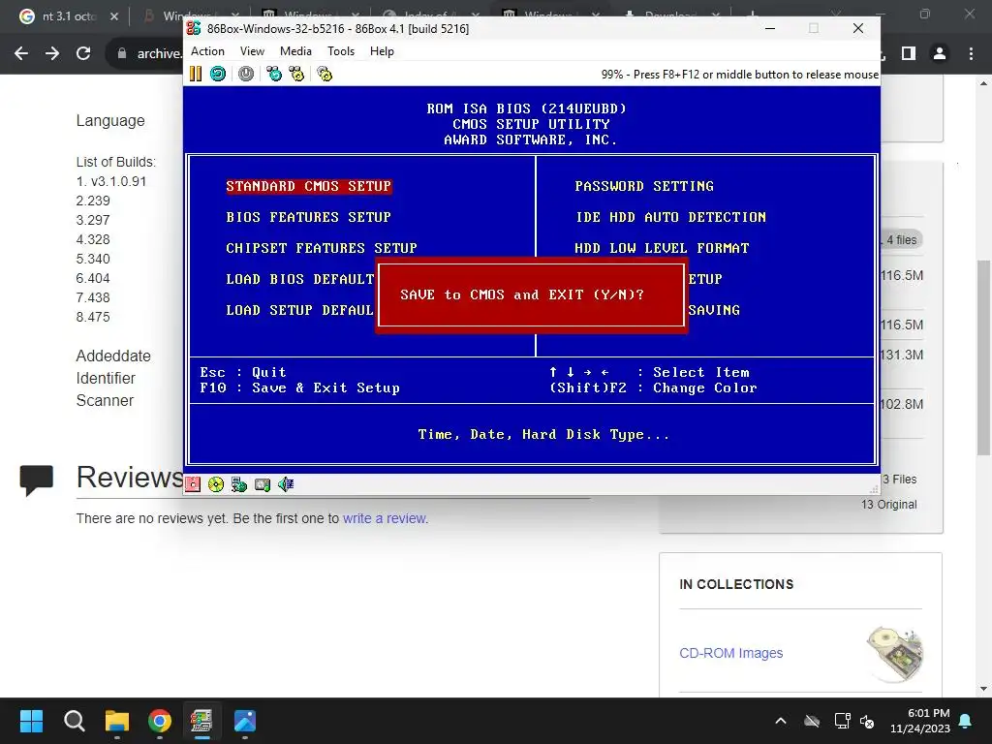The height and width of the screenshot is (744, 992).
Task: Click the site lock icon in address bar
Action: pyautogui.click(x=121, y=54)
